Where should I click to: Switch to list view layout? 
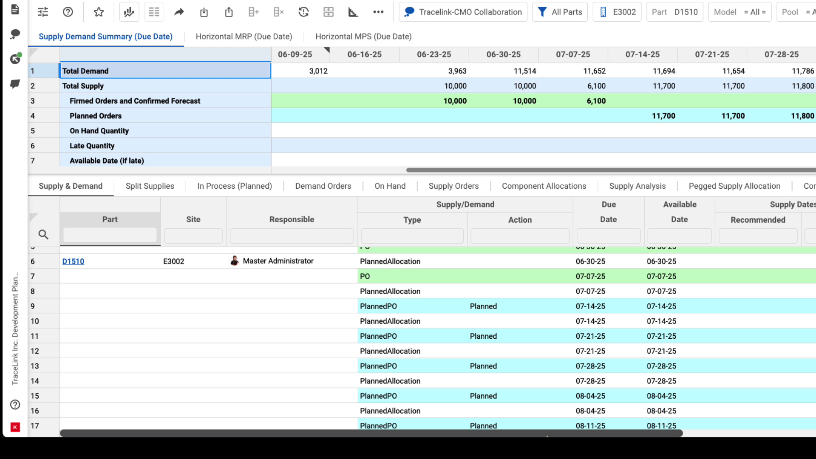pyautogui.click(x=154, y=11)
